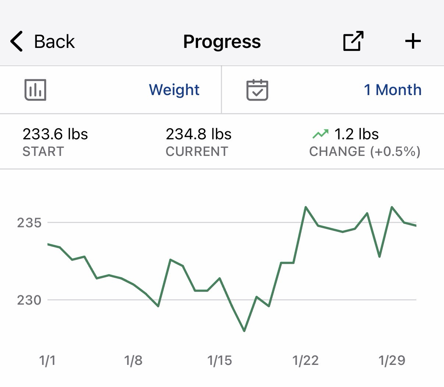
Task: Tap the CHANGE (+0.5%) label
Action: [x=364, y=151]
